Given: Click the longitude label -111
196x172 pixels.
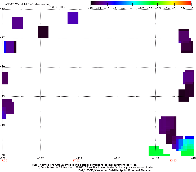Looking at the screenshot, I should 117,158.
